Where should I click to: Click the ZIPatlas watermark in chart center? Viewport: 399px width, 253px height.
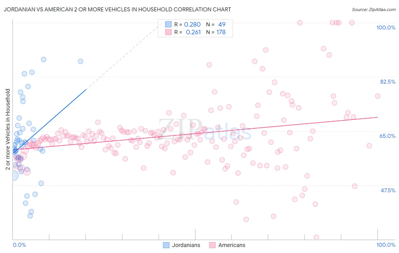click(205, 130)
